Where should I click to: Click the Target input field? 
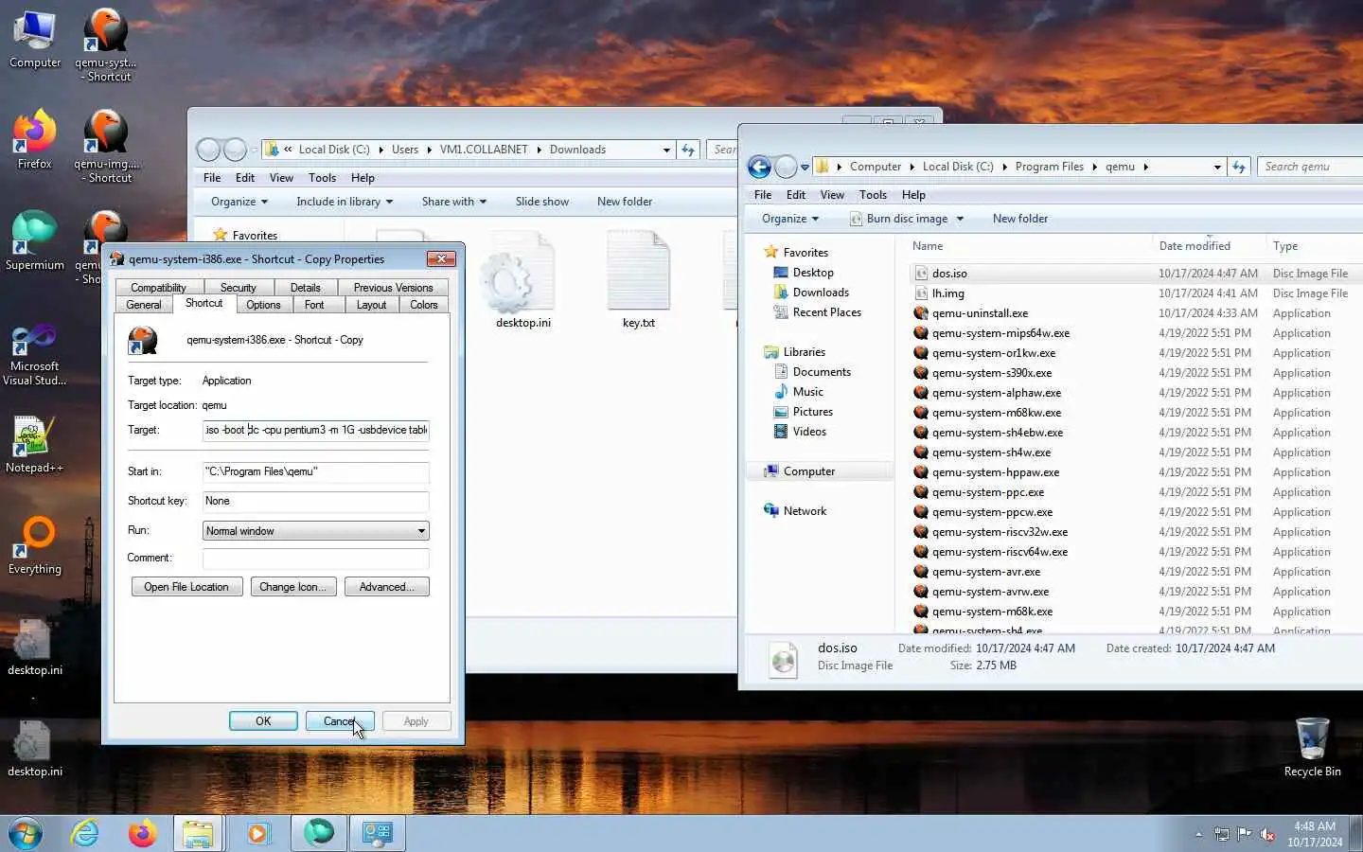click(x=315, y=431)
